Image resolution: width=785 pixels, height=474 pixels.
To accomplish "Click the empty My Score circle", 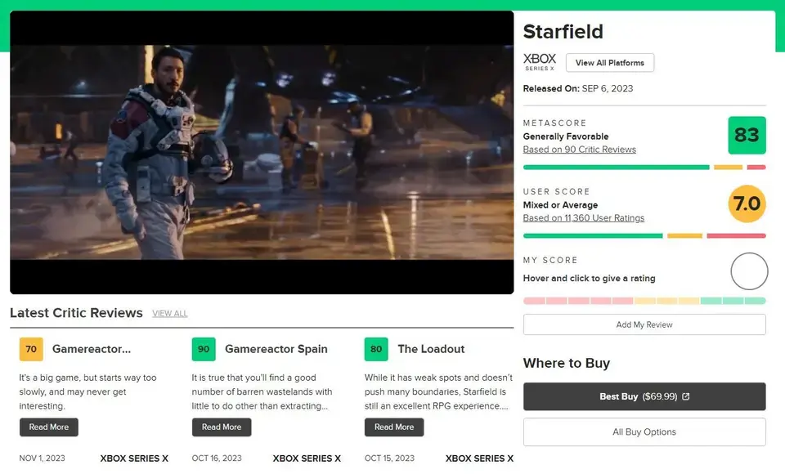I will 748,271.
